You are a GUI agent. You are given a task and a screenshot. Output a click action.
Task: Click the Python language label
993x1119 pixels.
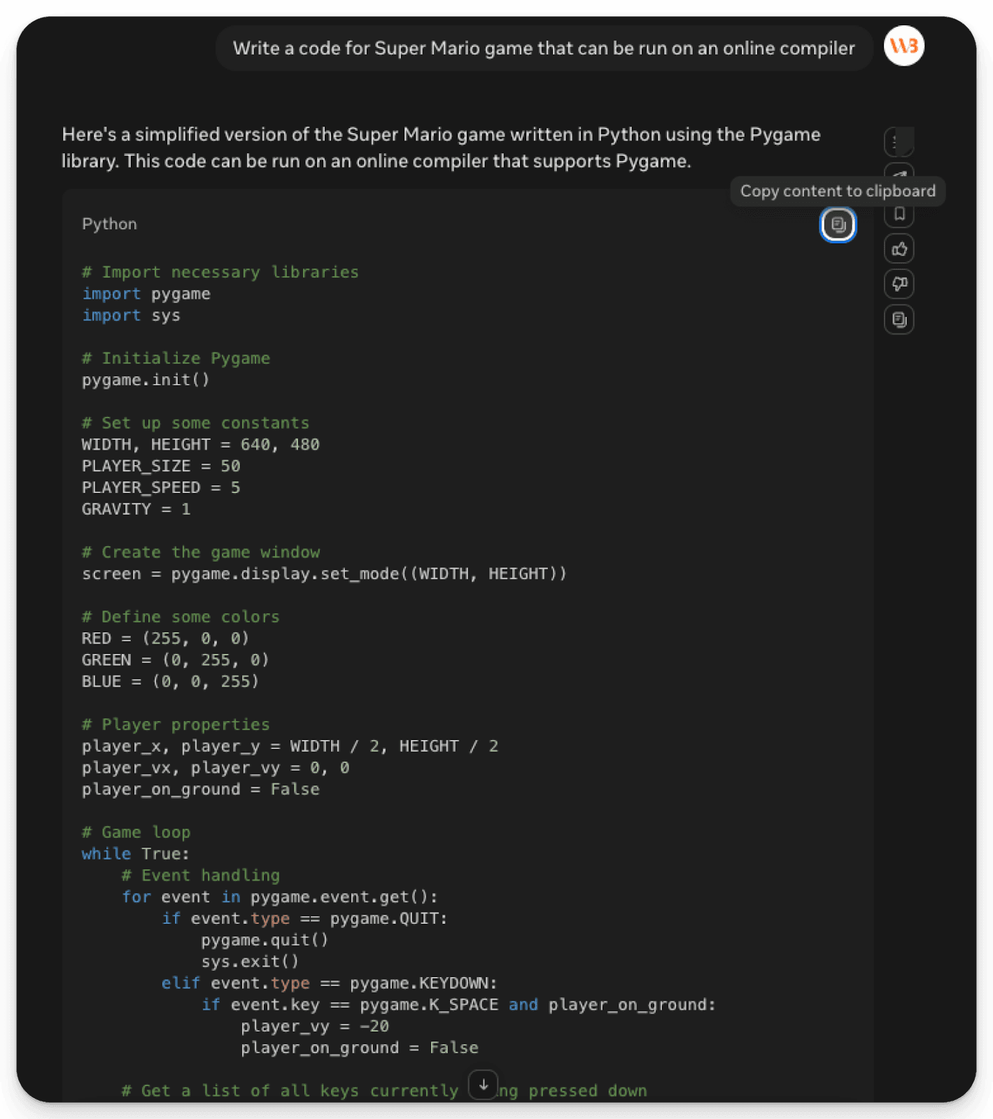click(109, 224)
